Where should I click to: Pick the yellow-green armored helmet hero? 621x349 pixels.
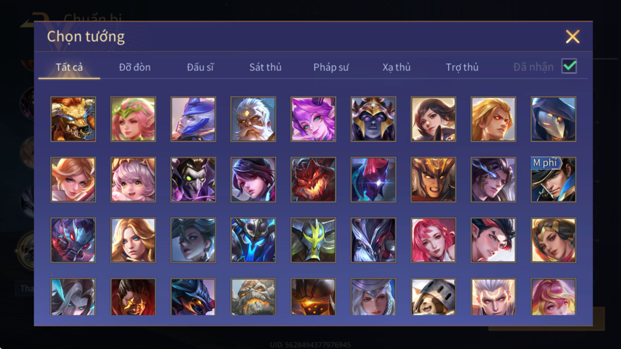(313, 240)
